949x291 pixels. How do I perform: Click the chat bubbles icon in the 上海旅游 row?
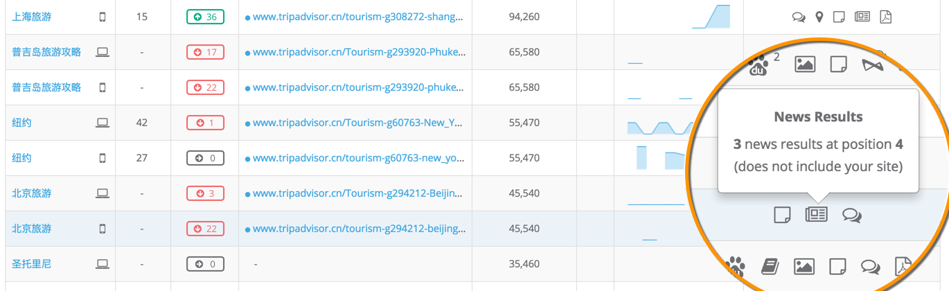click(799, 17)
